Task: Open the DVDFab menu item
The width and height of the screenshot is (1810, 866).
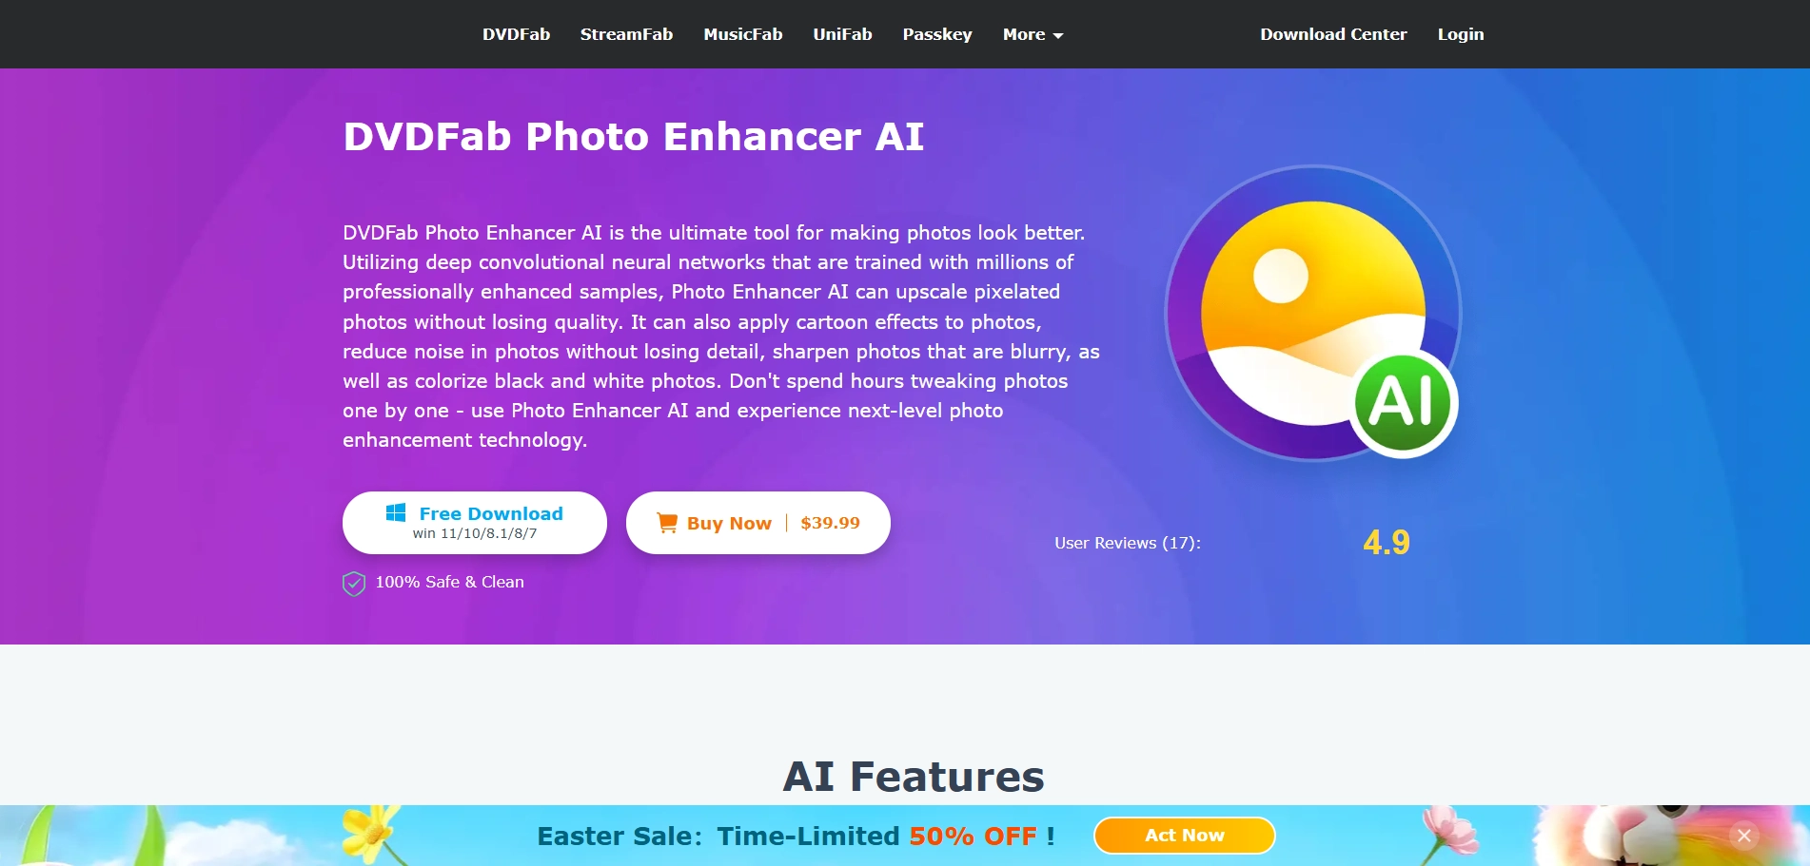Action: (516, 34)
